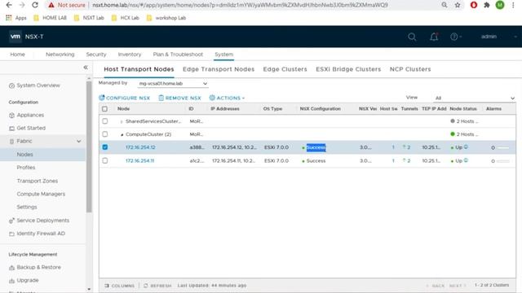Go to the Home tab
Screen dimensions: 522x293
click(17, 55)
